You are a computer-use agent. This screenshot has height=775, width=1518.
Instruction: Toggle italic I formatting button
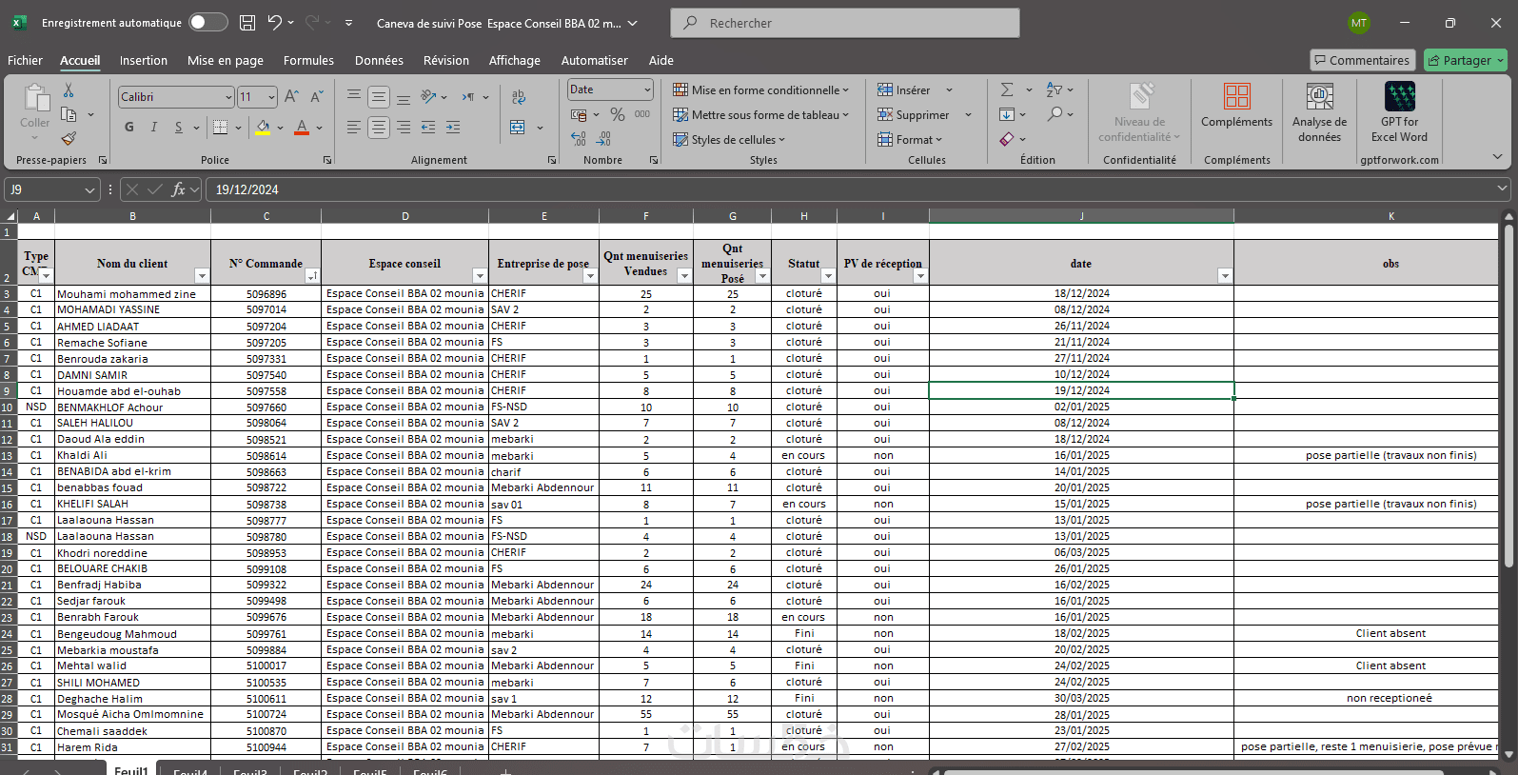coord(154,127)
